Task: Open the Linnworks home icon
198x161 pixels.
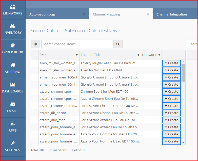Action: pos(13,10)
